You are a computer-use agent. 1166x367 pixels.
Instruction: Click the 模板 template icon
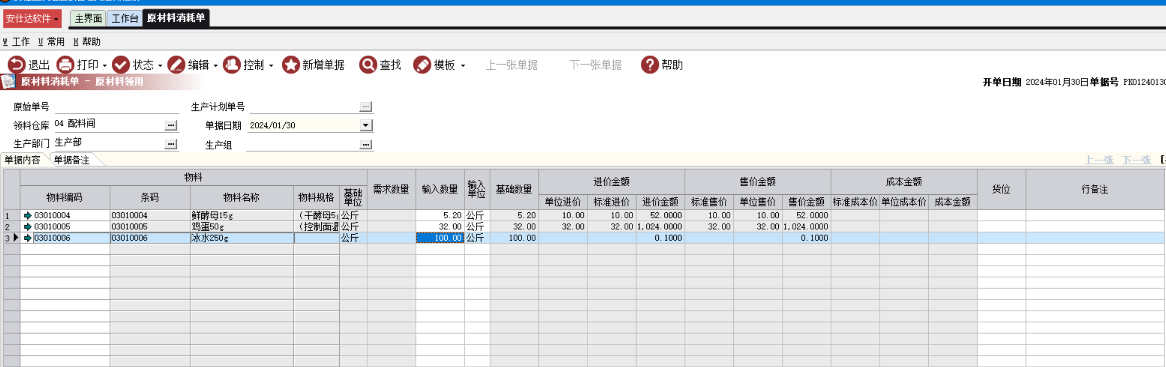point(422,65)
